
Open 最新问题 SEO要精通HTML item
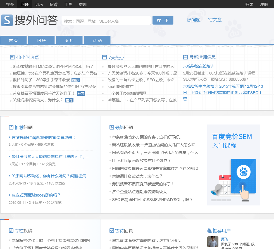coord(152,200)
